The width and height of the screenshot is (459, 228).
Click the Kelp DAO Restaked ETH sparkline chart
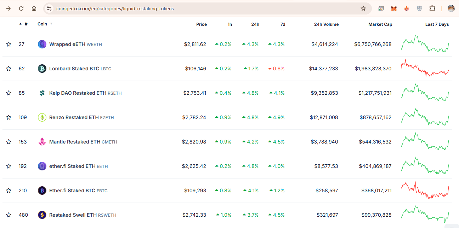coord(425,93)
